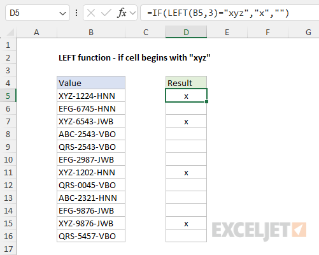
Task: Click the Result header cell
Action: click(x=186, y=83)
